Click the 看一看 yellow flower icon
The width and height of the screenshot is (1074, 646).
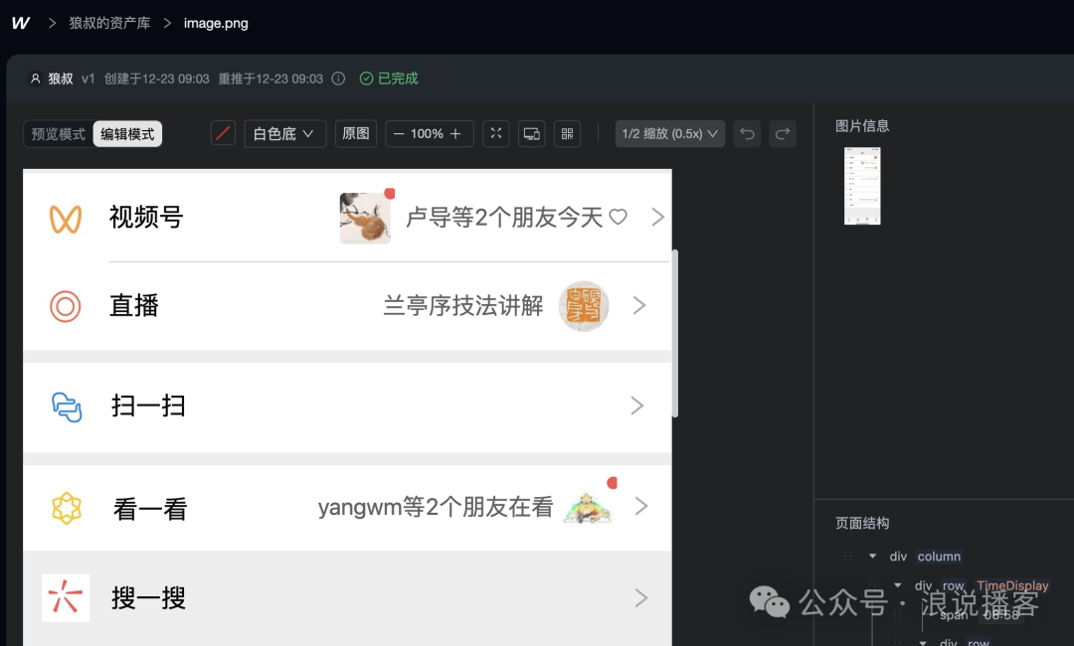[x=67, y=509]
